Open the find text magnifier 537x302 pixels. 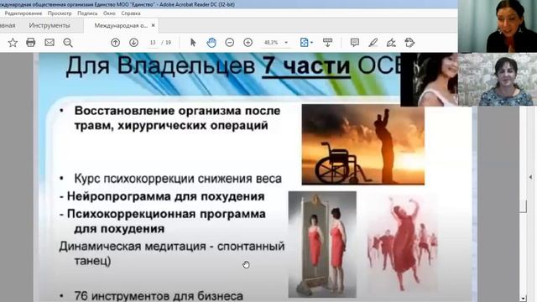tap(68, 43)
